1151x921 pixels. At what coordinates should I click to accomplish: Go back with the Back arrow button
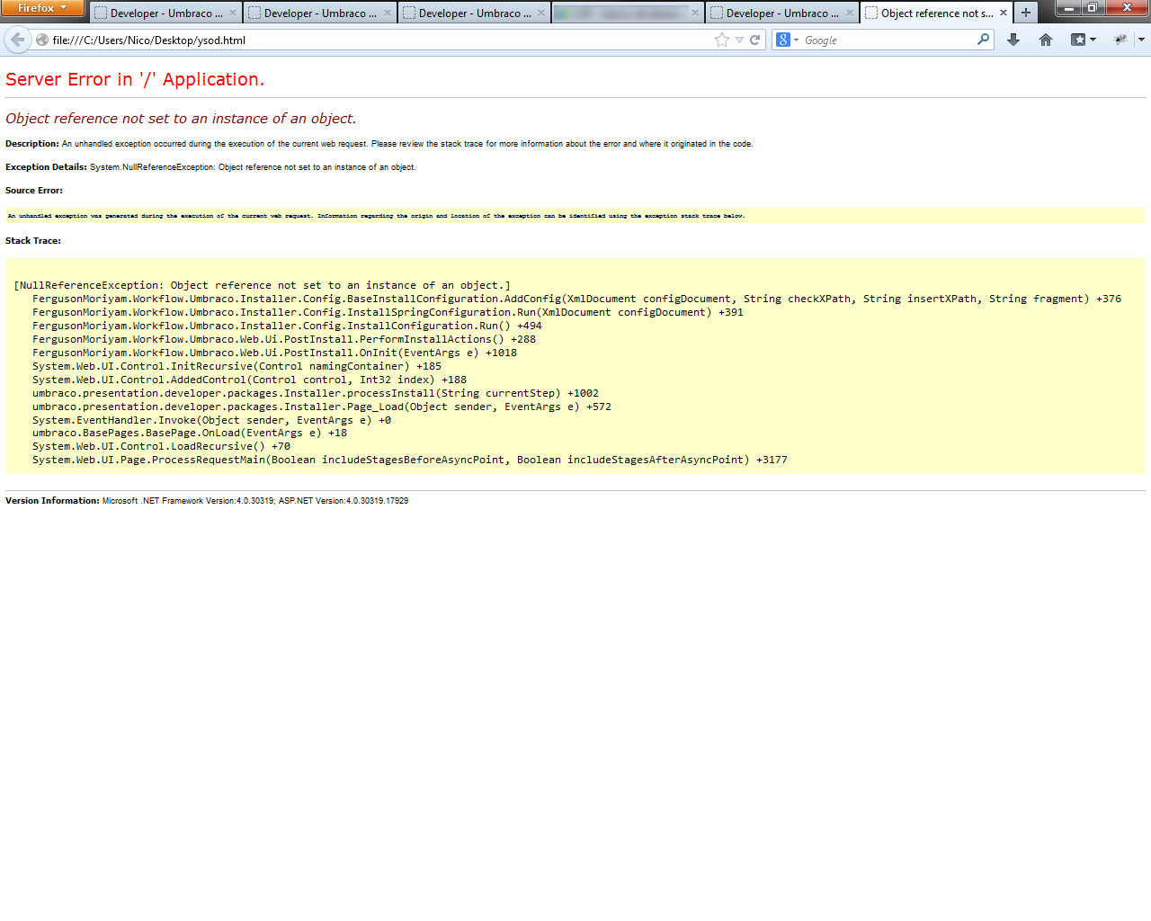point(17,40)
